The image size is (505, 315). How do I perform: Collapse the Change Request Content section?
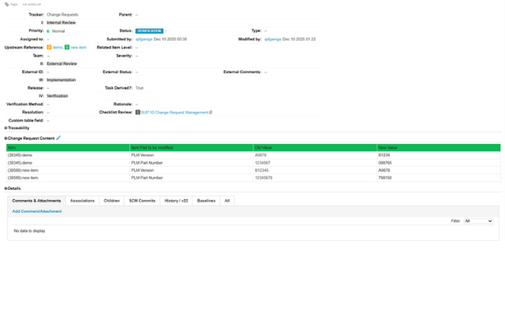[x=6, y=139]
